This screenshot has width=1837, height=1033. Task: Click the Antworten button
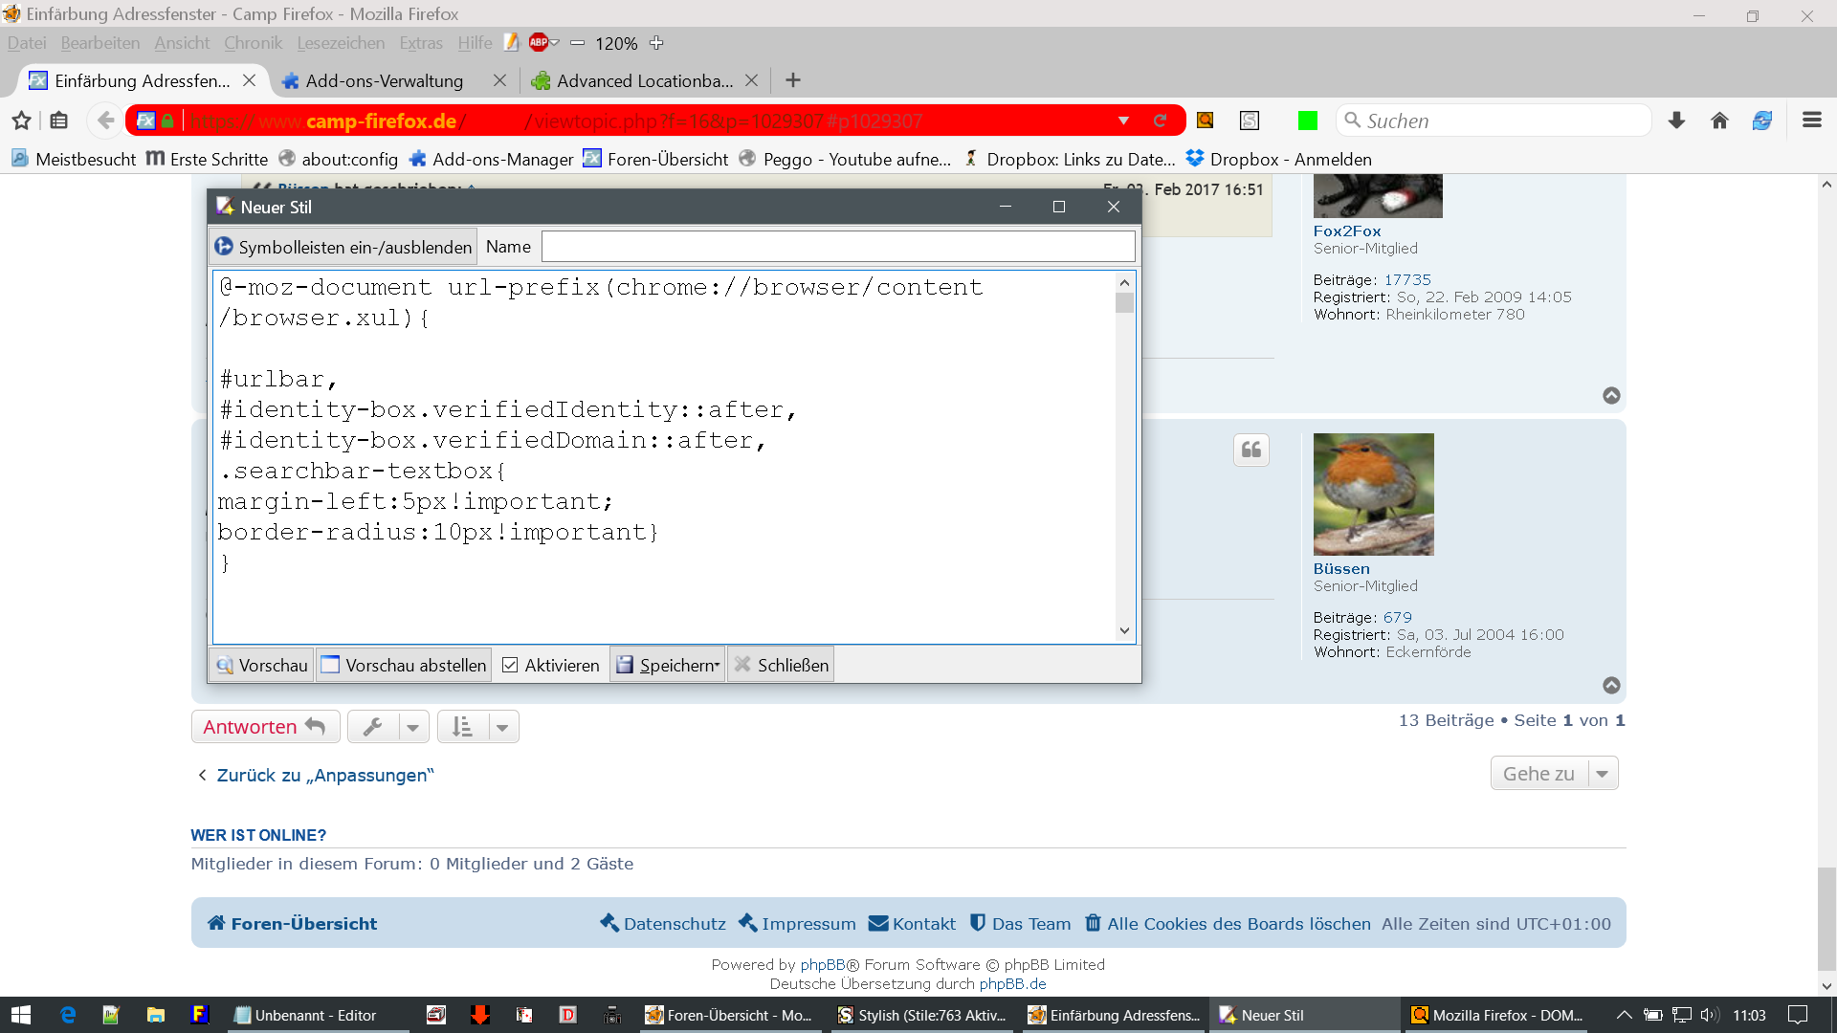(x=265, y=727)
